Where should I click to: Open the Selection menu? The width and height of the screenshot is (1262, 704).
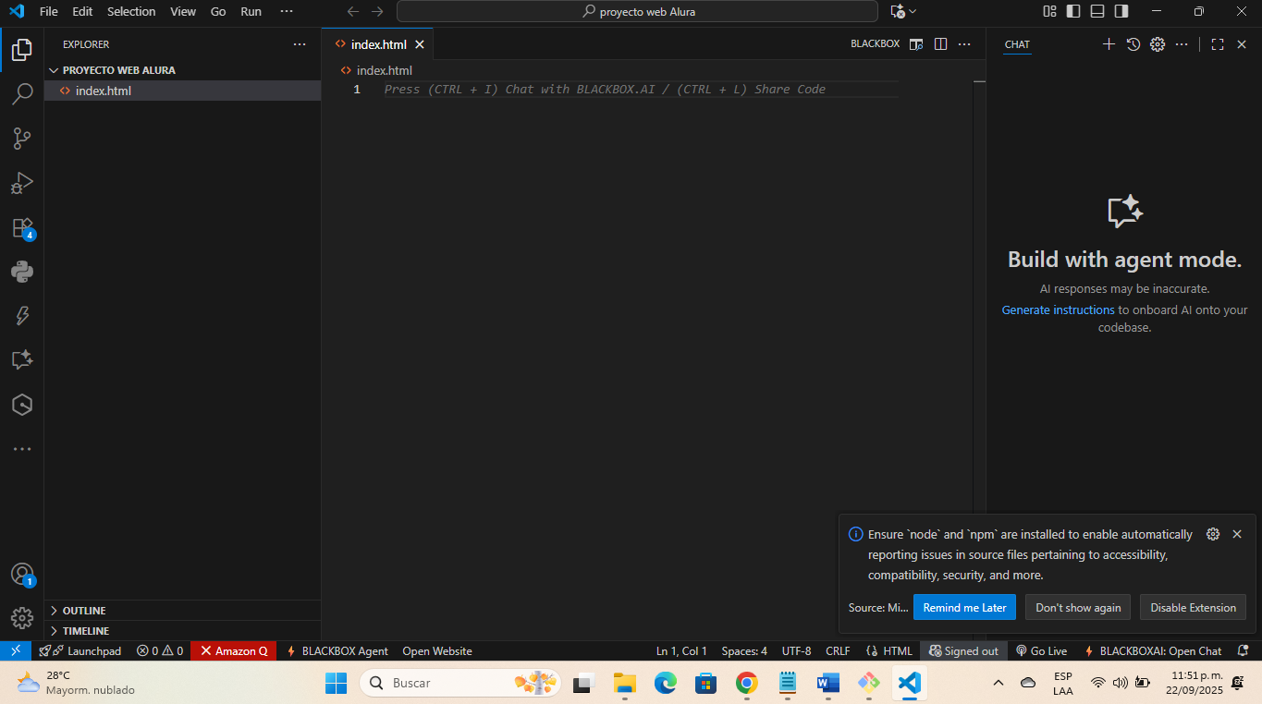point(131,12)
